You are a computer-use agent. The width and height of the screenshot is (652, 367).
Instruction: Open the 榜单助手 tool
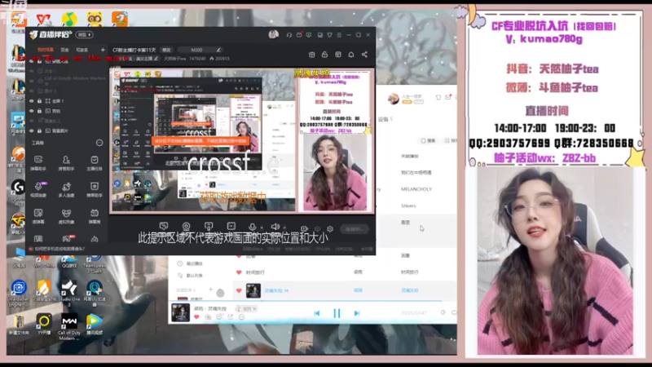coord(95,189)
